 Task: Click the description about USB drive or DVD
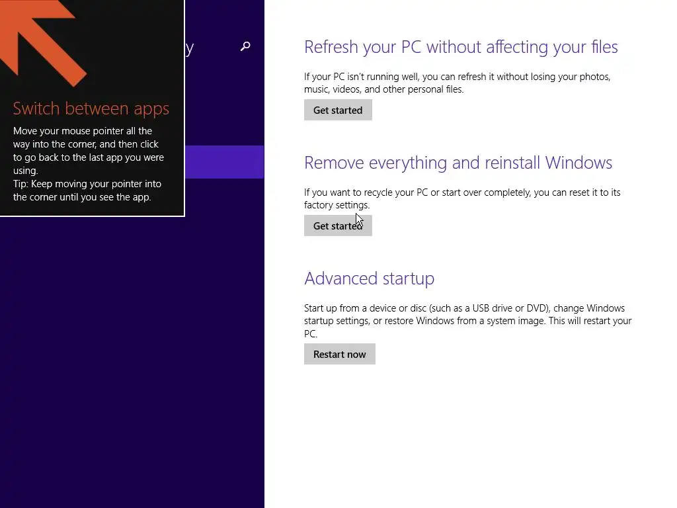(467, 321)
